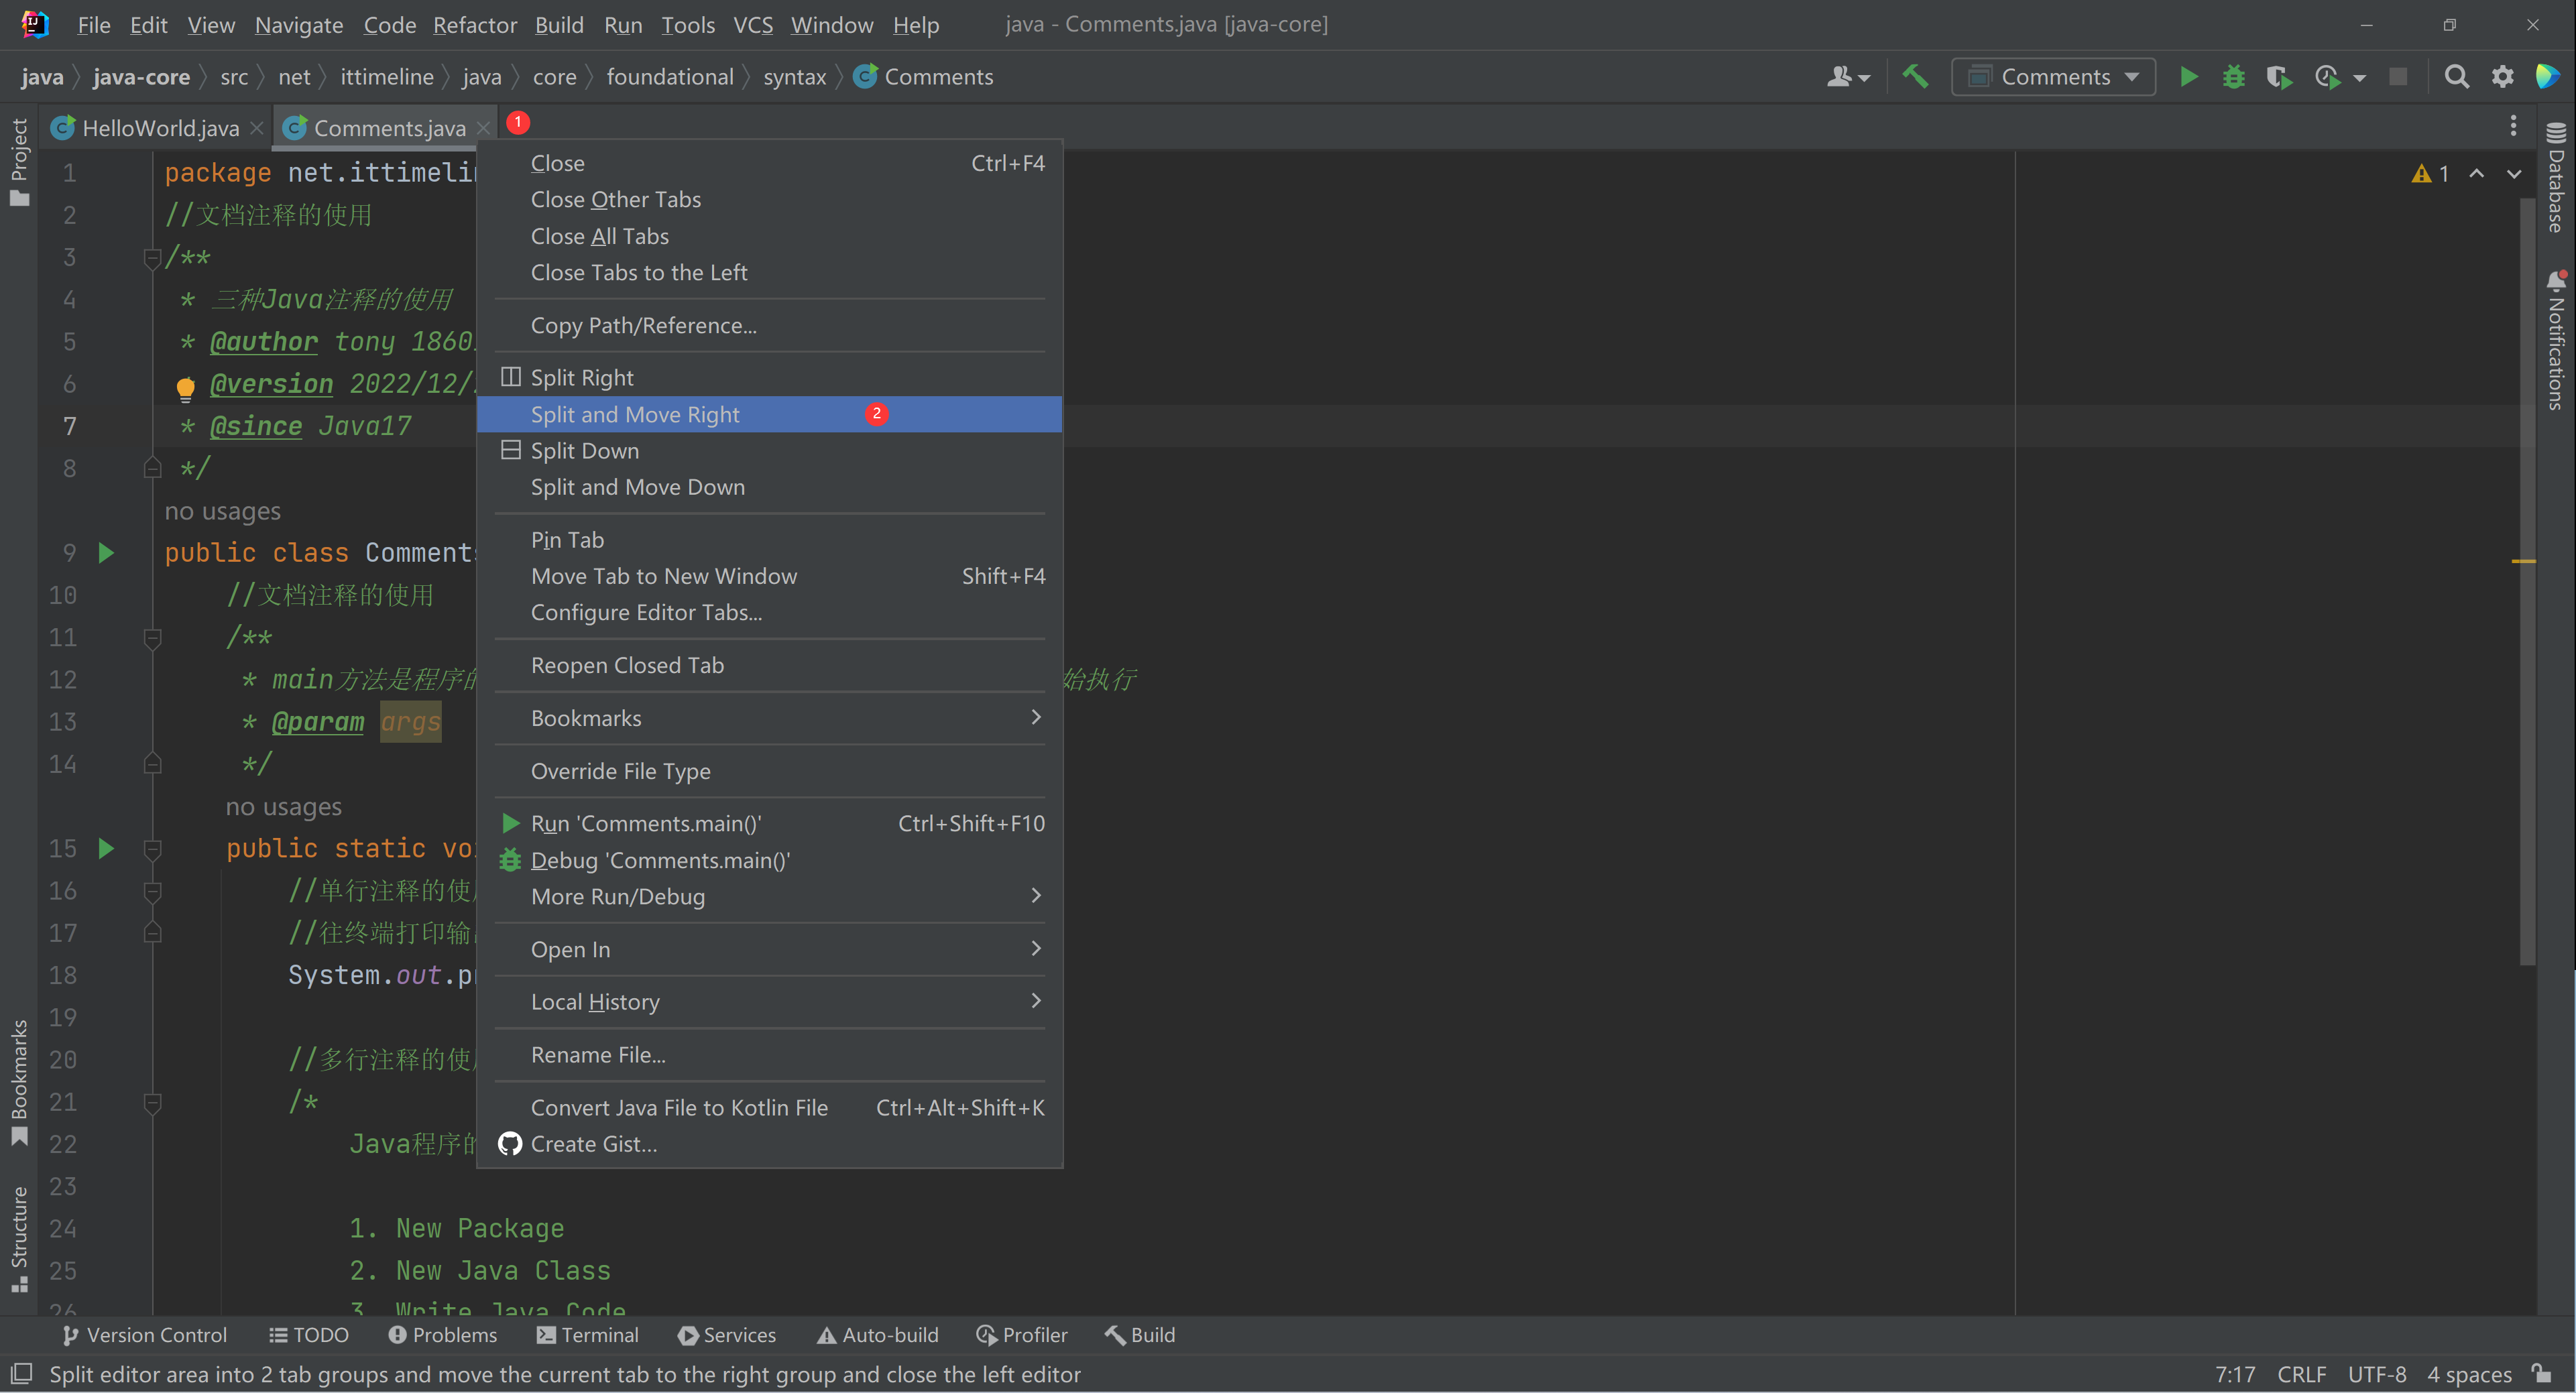Click the run gutter icon for class Comments
Viewport: 2576px width, 1393px height.
tap(106, 553)
